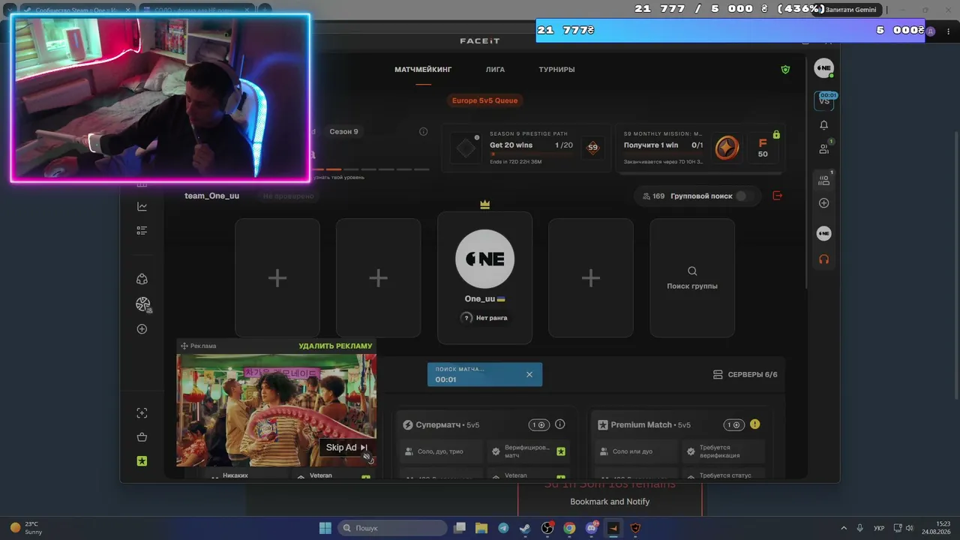Open Steam from the taskbar

point(525,528)
